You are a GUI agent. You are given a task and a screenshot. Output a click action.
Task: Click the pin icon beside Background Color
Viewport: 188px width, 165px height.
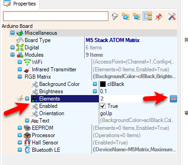click(35, 84)
